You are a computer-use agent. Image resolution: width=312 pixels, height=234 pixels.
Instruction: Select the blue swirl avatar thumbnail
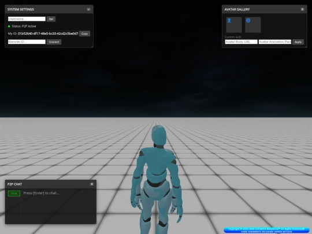(253, 25)
